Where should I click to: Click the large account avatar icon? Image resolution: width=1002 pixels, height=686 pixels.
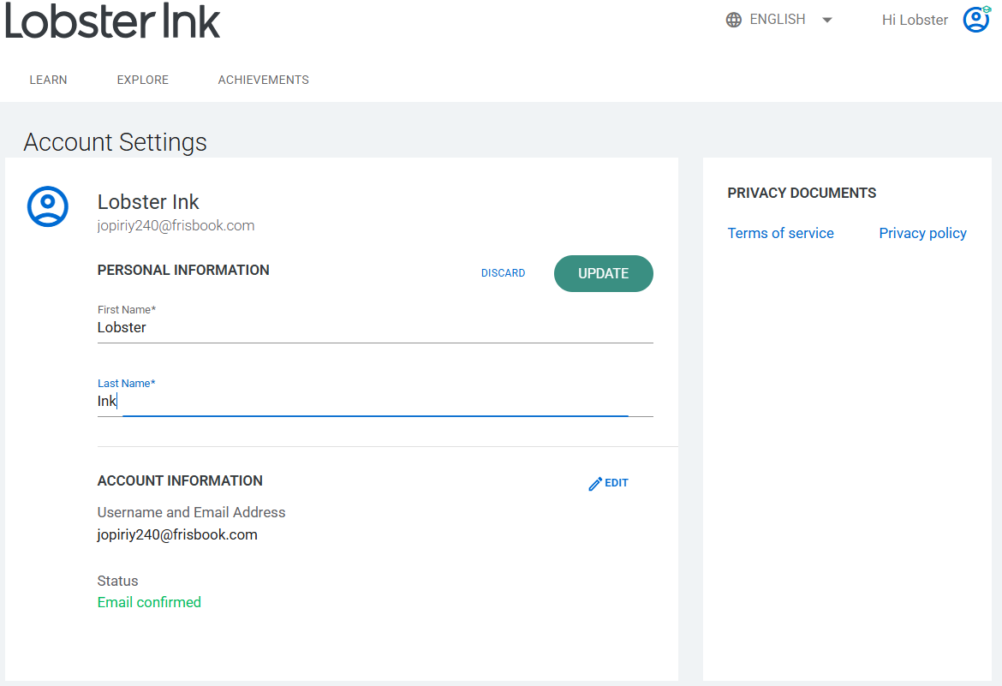tap(48, 206)
